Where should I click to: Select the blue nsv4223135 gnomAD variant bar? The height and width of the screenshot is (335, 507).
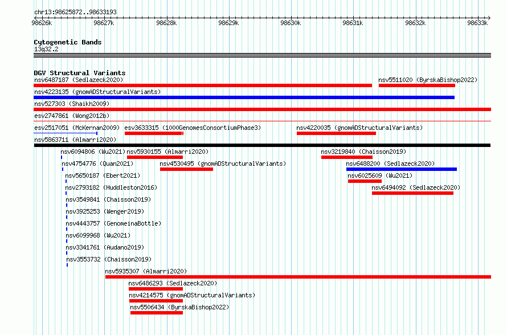244,97
